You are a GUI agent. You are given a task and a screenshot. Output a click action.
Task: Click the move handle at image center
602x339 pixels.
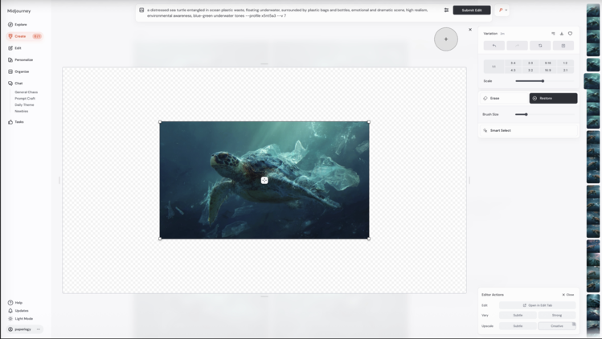pos(264,181)
